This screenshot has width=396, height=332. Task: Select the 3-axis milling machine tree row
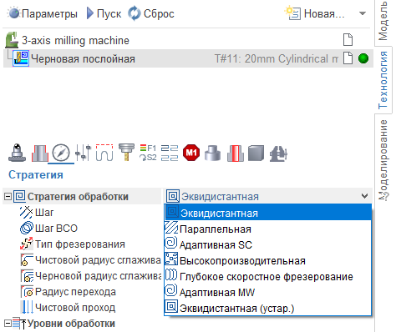[x=188, y=40]
